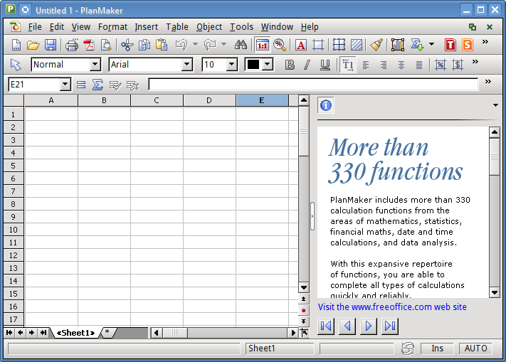The image size is (506, 362).
Task: Copy selection with copy icon
Action: [144, 45]
